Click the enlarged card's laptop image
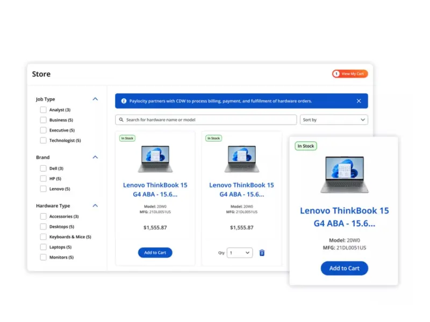This screenshot has height=322, width=430. click(344, 175)
